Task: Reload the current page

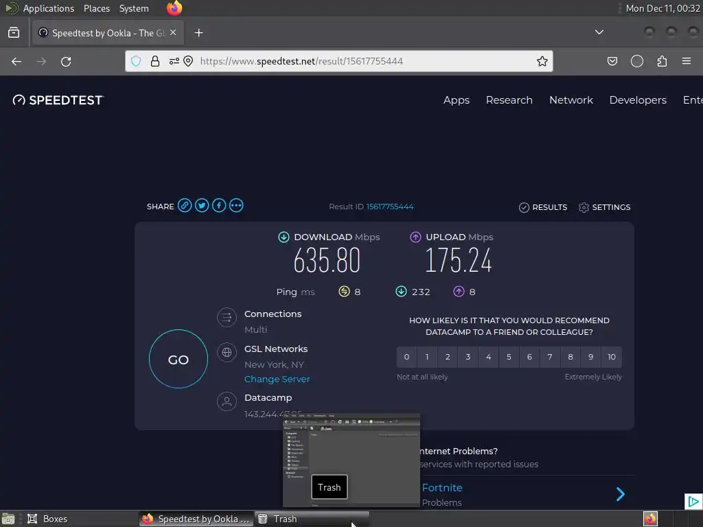Action: coord(66,61)
